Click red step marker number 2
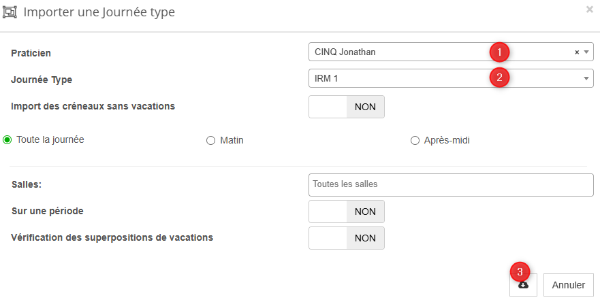The height and width of the screenshot is (304, 600). coord(500,78)
